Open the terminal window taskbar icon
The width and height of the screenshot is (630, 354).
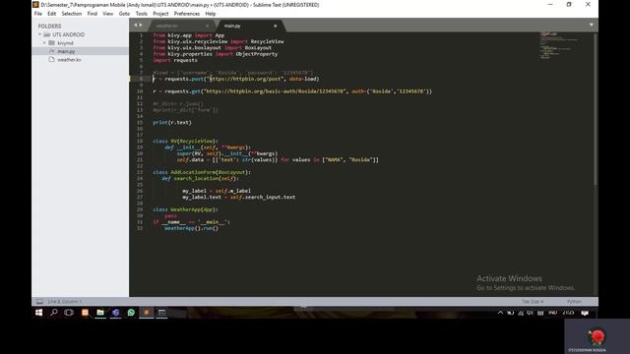click(x=161, y=313)
